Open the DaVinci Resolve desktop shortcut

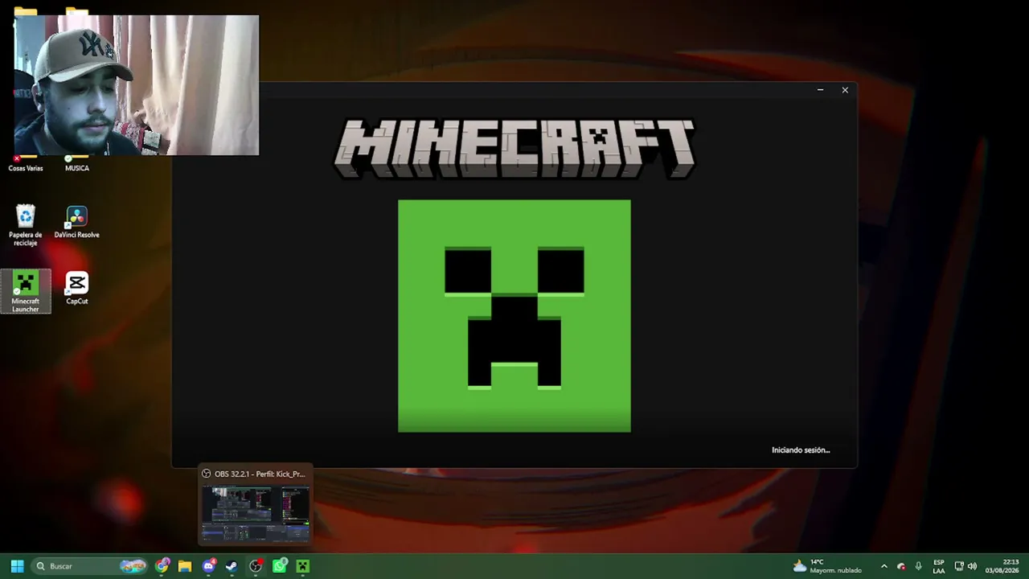[x=77, y=222]
